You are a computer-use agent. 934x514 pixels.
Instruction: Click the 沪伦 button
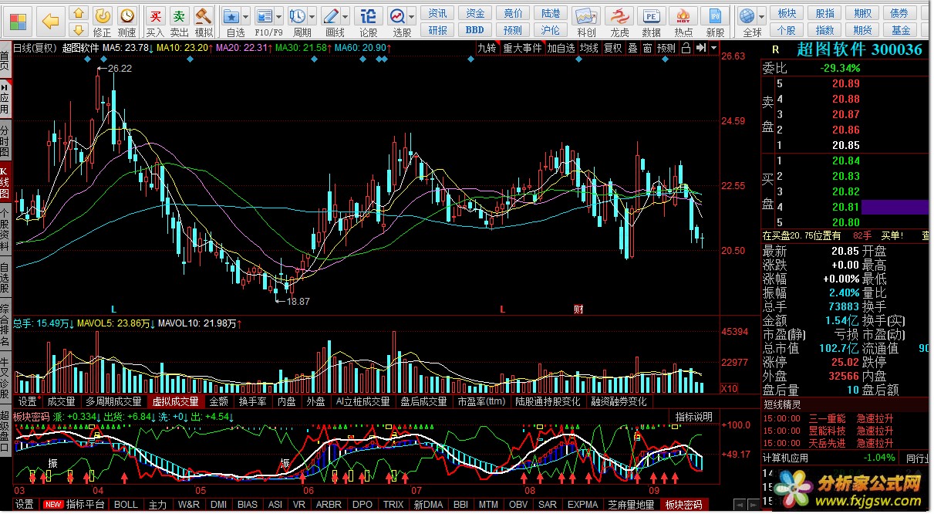[x=551, y=30]
